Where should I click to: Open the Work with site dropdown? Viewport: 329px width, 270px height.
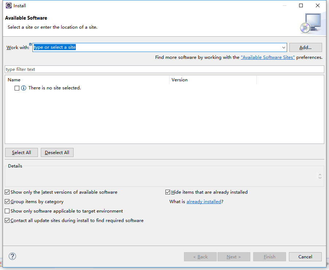click(x=284, y=47)
